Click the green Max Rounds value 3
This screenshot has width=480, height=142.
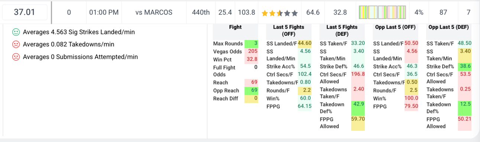pos(251,43)
